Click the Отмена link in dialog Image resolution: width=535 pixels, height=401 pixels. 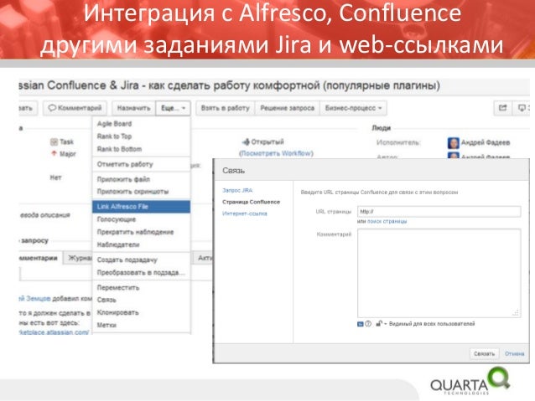coord(515,353)
